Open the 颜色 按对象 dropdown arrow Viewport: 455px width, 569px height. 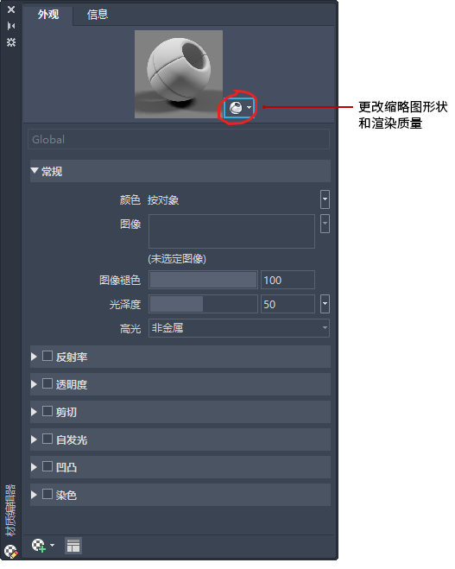click(325, 199)
